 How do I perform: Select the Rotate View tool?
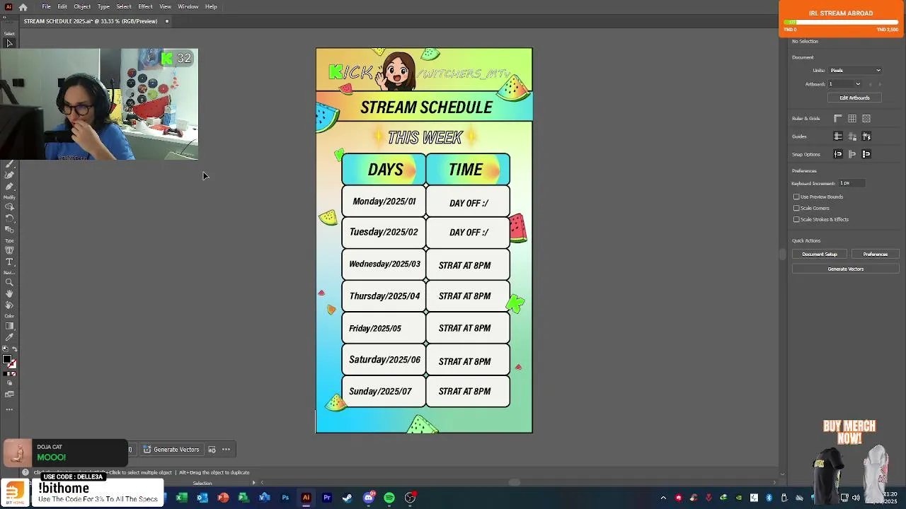click(9, 305)
